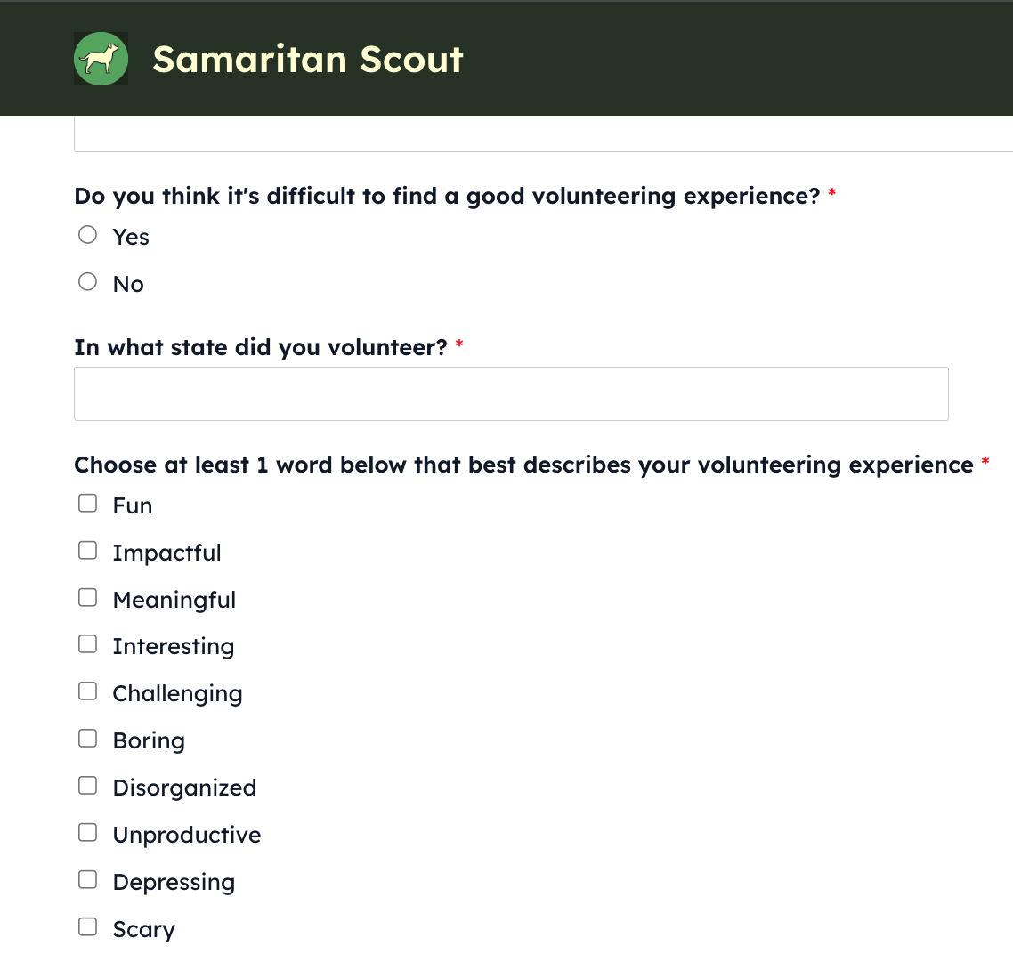Select the No radio button
Screen dimensions: 1013x954
click(88, 281)
